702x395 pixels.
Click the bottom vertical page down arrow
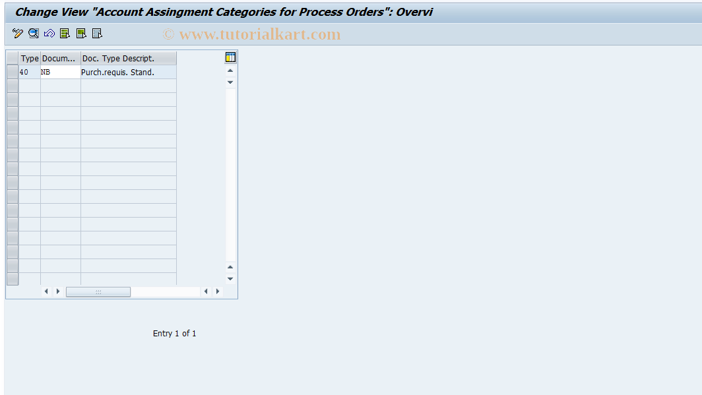pyautogui.click(x=230, y=279)
